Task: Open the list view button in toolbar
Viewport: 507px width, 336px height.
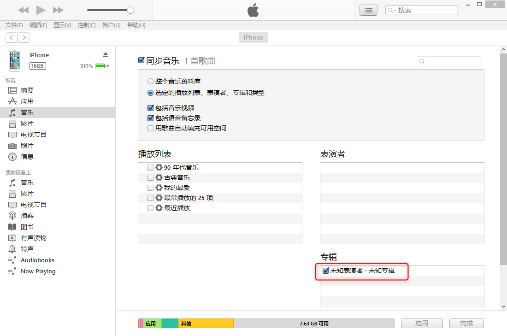Action: pos(368,10)
